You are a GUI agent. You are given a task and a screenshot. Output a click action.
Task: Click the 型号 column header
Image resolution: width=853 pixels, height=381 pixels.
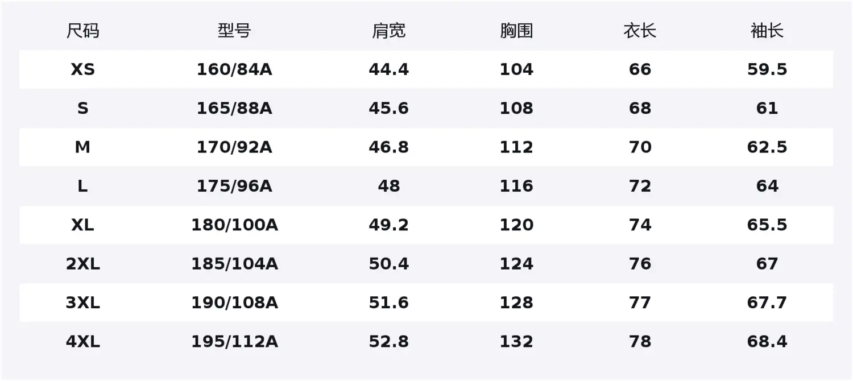point(234,31)
